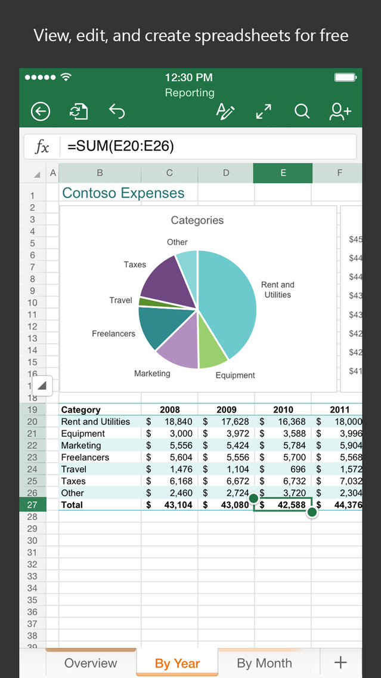Viewport: 381px width, 678px height.
Task: Tap the fx function icon
Action: pos(42,147)
